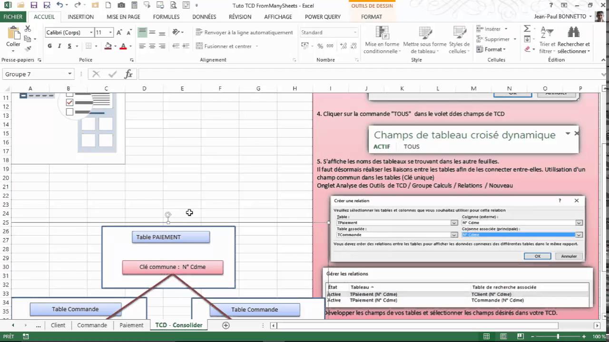609x342 pixels.
Task: Create a new blank workbook icon
Action: [109, 5]
